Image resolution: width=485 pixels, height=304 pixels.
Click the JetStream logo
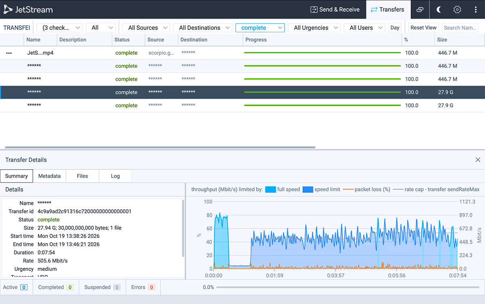28,9
